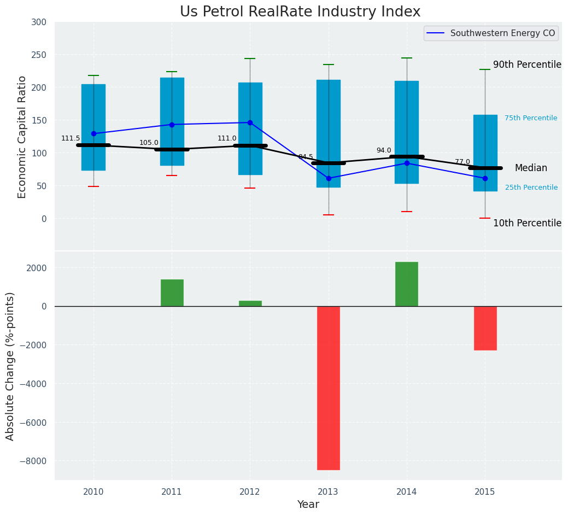This screenshot has width=568, height=515.
Task: Select the red 2015 absolute change bar
Action: (x=485, y=328)
